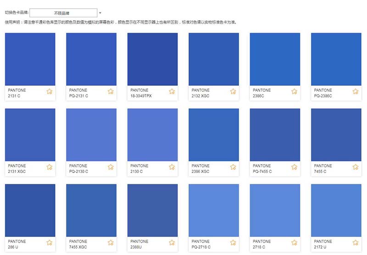This screenshot has width=367, height=255.
Task: Click the star on PANTONE 2130 C
Action: point(172,167)
